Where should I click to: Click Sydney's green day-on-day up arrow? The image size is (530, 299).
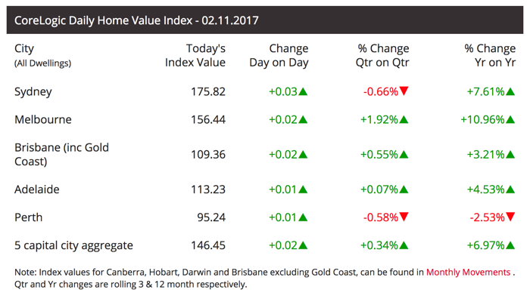(x=303, y=91)
